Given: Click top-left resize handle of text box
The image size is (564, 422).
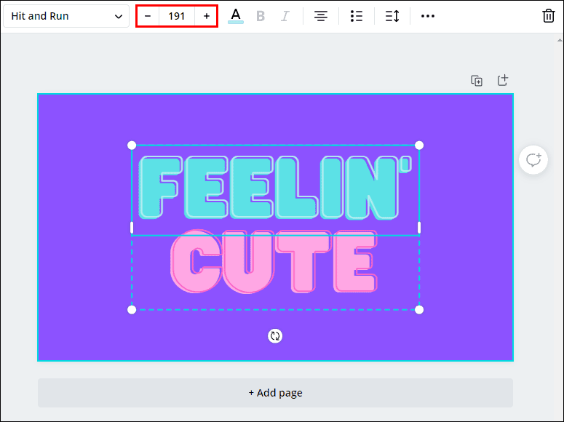Looking at the screenshot, I should pyautogui.click(x=132, y=146).
